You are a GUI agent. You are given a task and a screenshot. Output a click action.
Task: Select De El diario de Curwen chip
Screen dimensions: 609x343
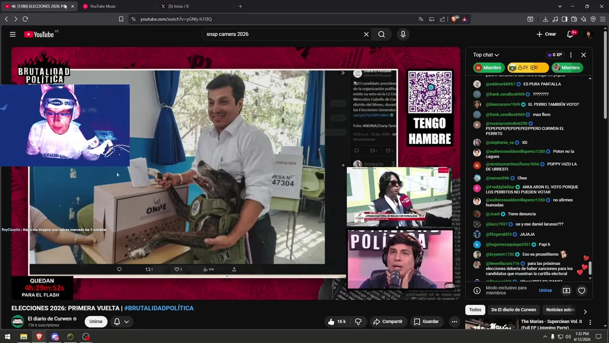point(513,310)
